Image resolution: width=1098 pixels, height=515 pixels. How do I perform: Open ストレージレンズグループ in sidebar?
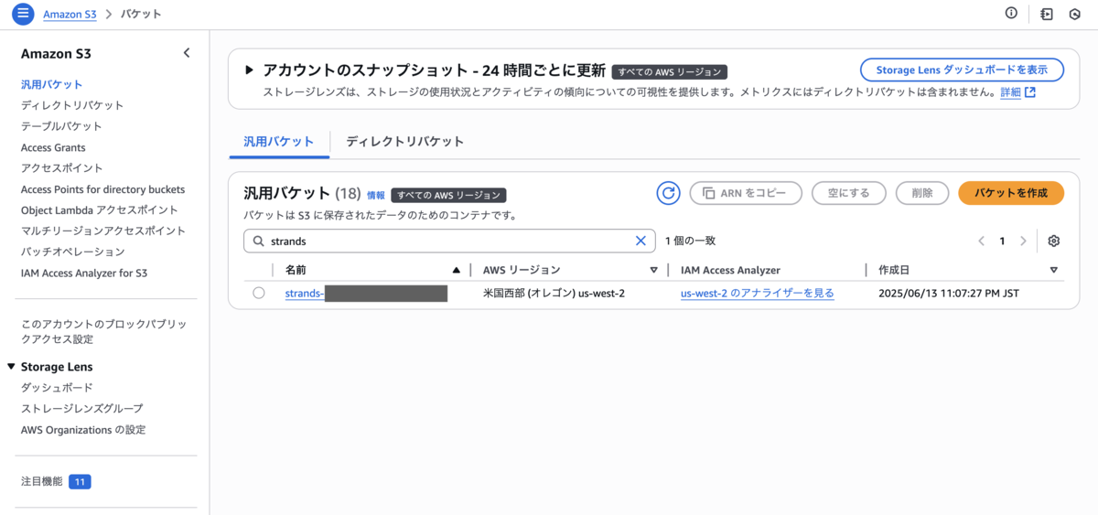point(82,409)
